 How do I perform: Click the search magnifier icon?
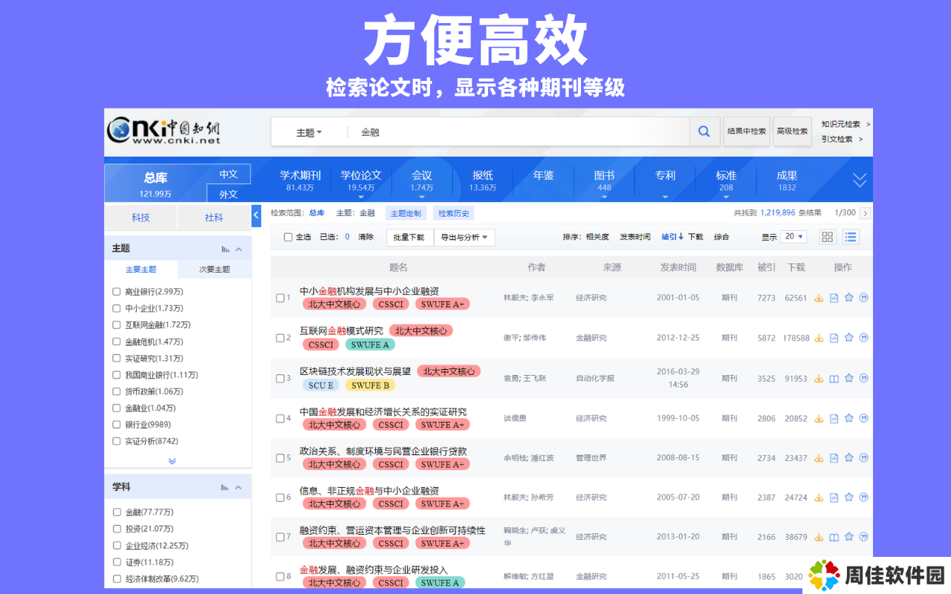[704, 132]
